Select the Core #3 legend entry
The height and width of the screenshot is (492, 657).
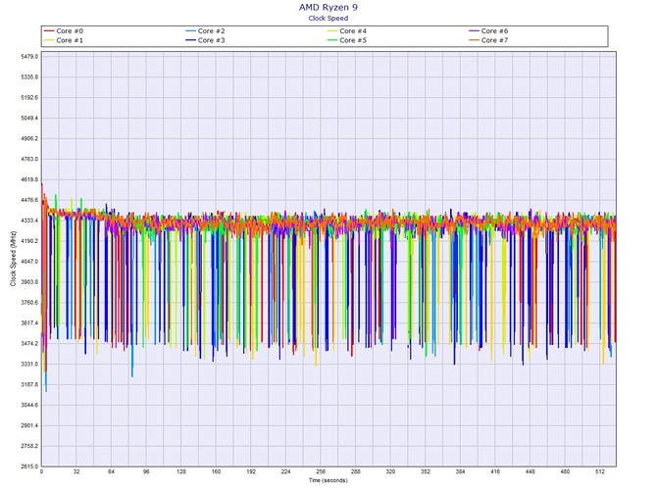205,40
